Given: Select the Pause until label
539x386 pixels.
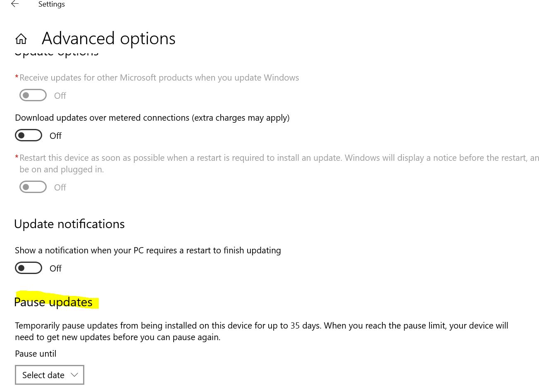Looking at the screenshot, I should 36,353.
